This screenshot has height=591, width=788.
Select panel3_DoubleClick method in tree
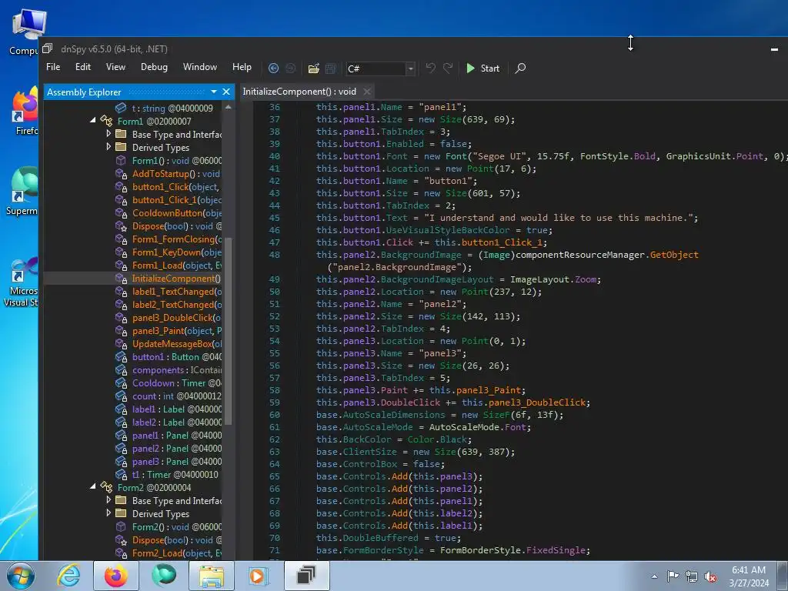tap(176, 318)
